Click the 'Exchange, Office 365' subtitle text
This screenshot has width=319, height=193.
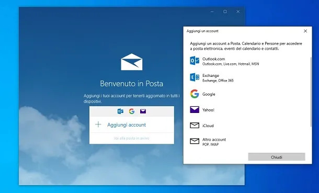click(x=218, y=81)
